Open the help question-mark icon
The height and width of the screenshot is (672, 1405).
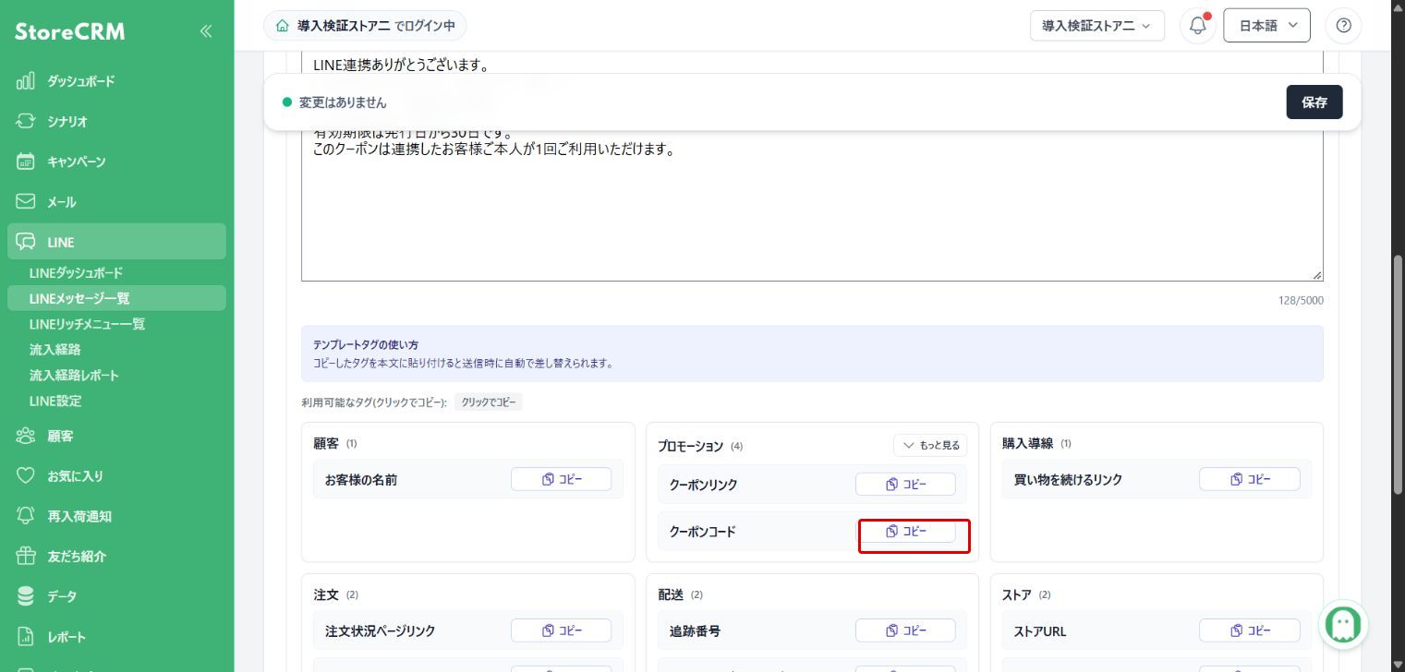click(1343, 26)
